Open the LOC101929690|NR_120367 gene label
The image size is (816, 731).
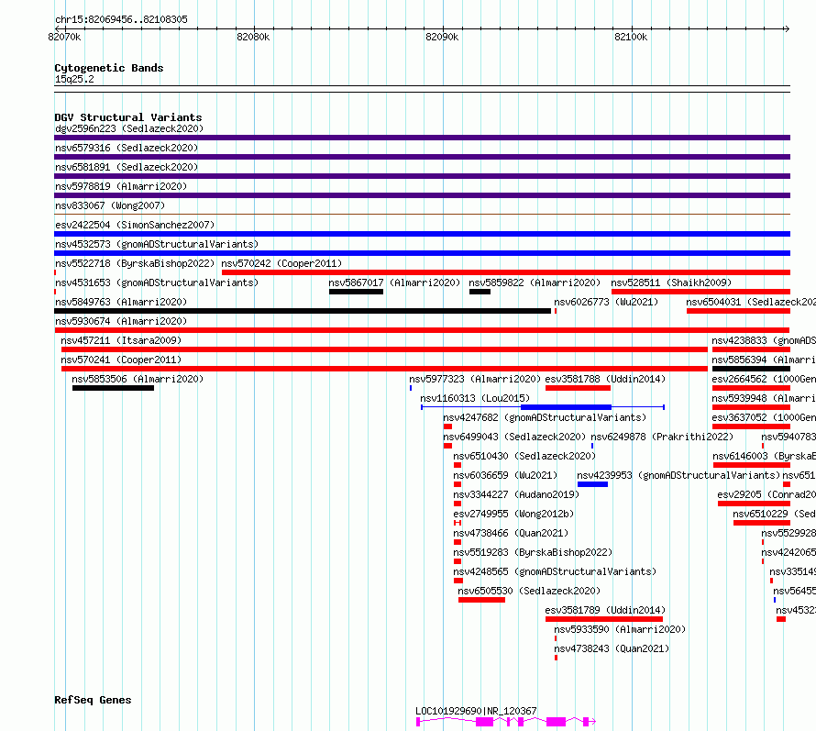coord(476,711)
